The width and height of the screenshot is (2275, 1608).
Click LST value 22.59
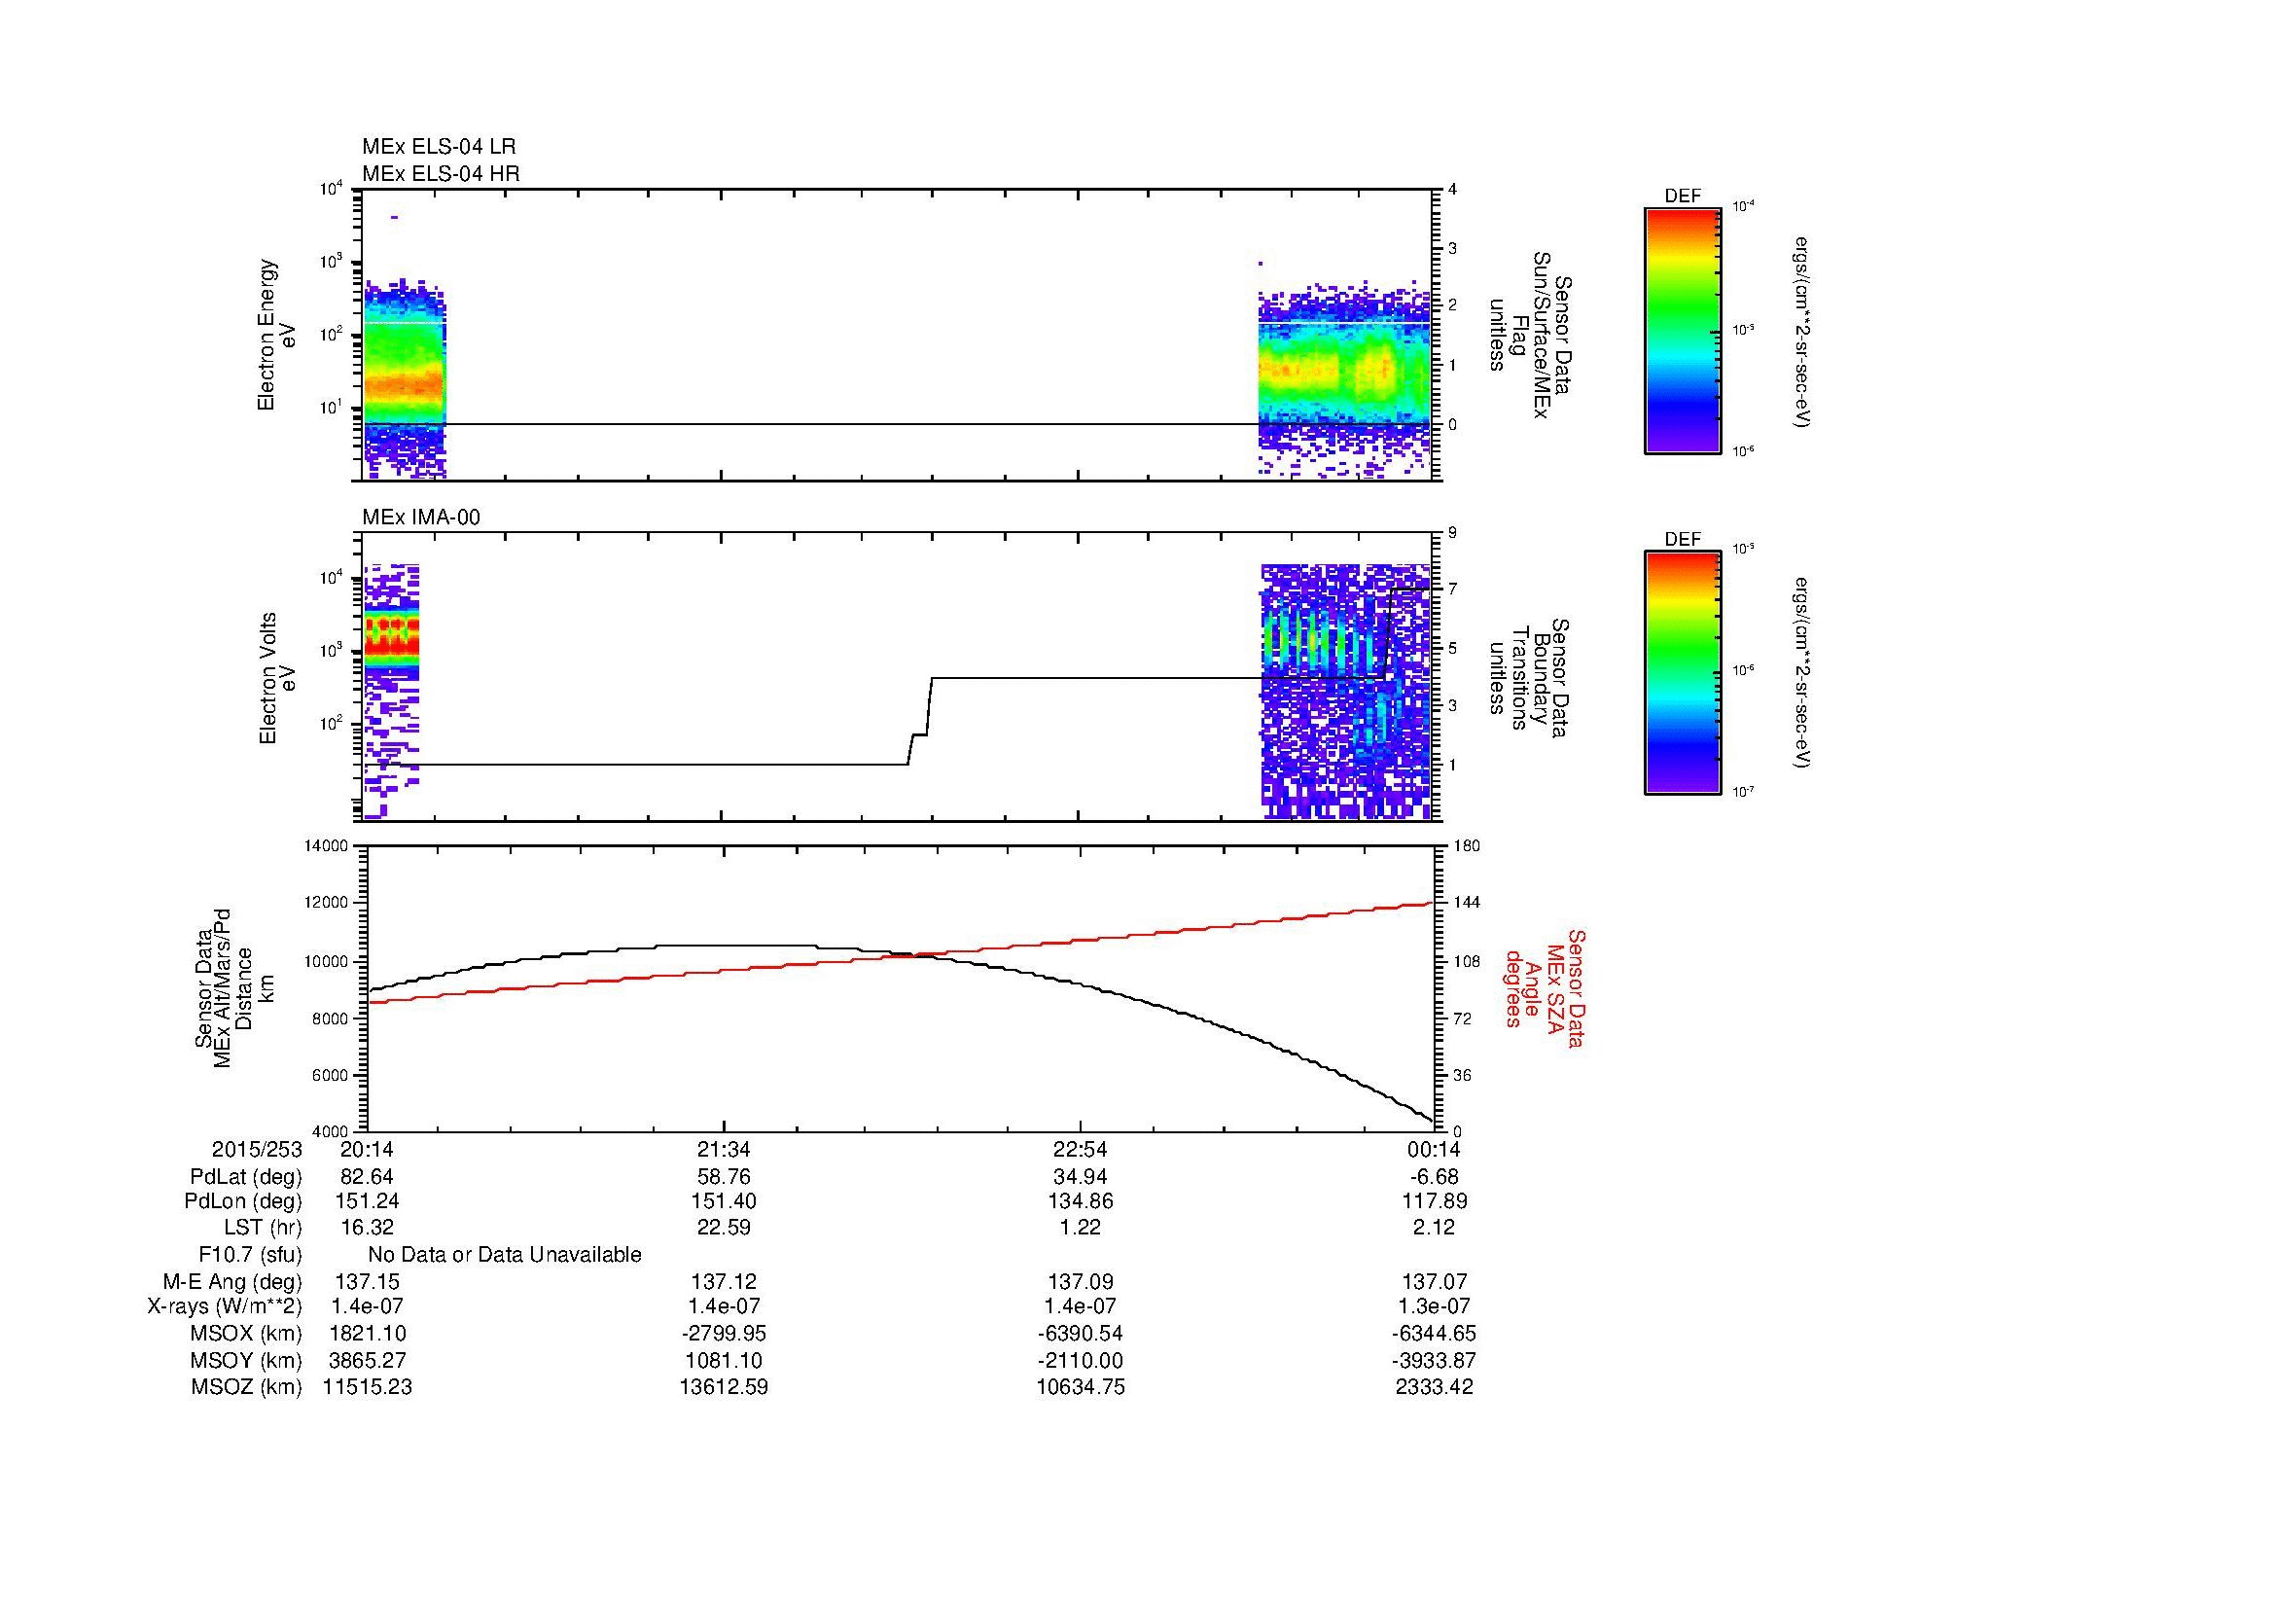(724, 1228)
